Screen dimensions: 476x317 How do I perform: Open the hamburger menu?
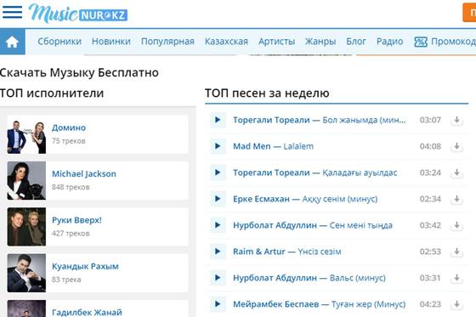(12, 12)
